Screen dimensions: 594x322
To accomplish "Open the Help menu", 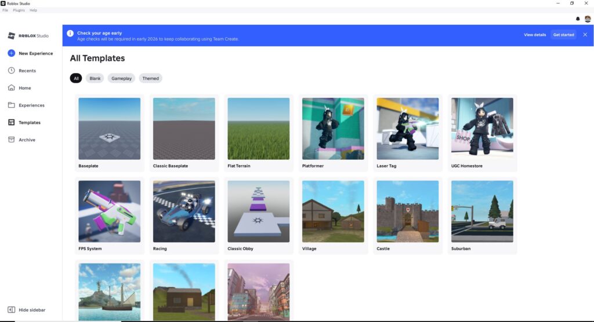I will click(33, 10).
